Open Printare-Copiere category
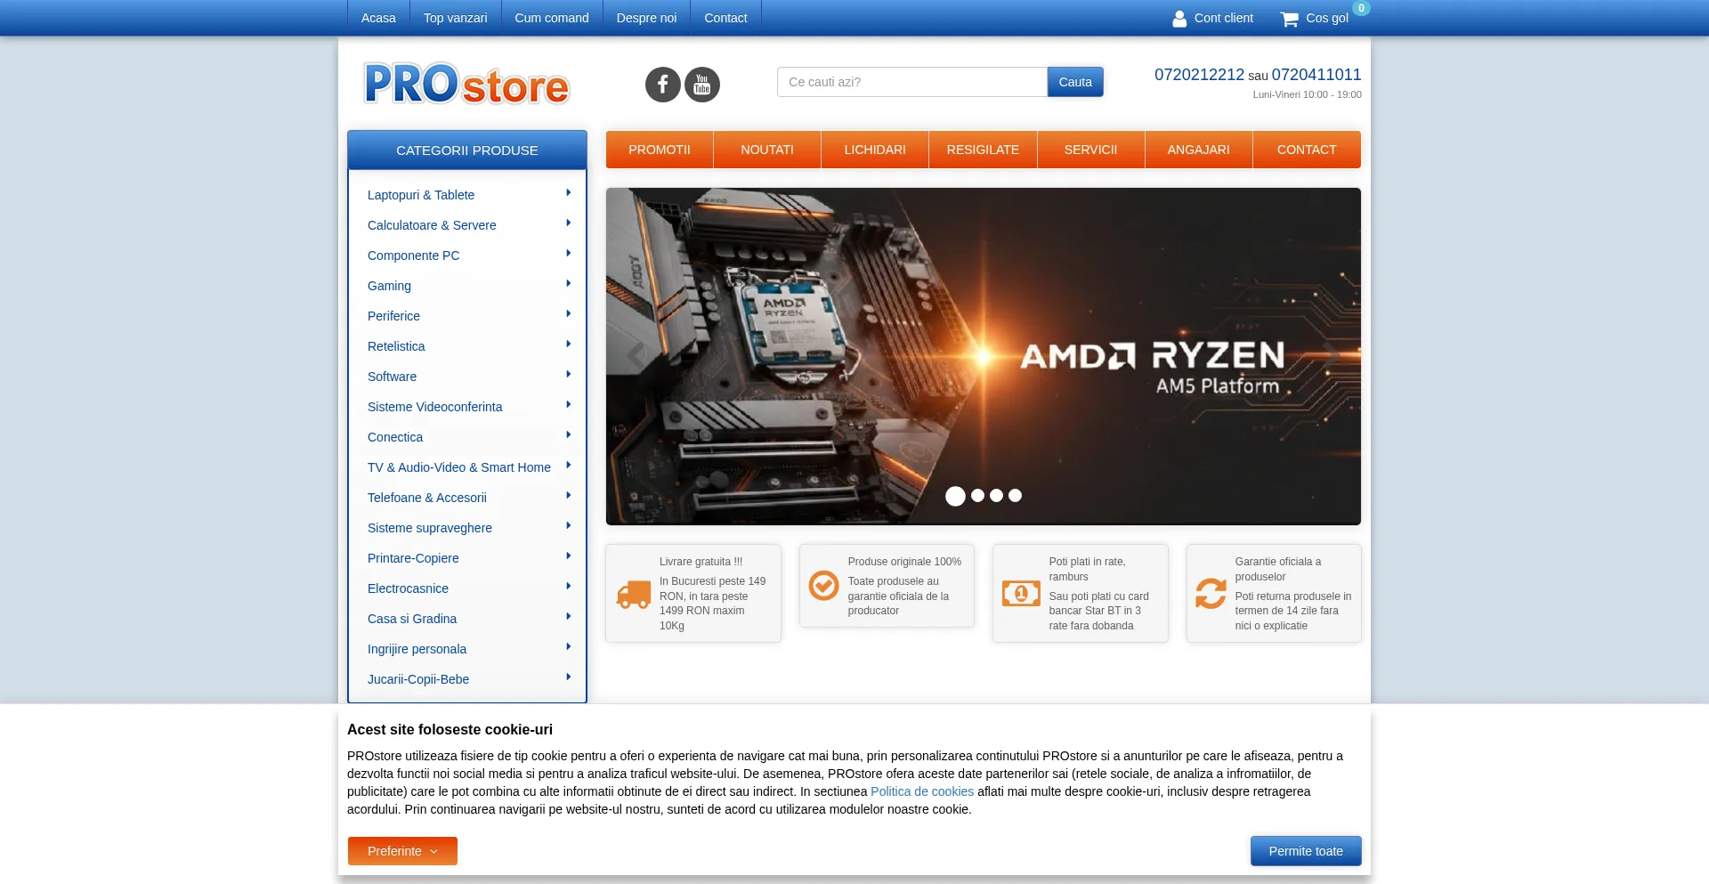 pyautogui.click(x=413, y=558)
